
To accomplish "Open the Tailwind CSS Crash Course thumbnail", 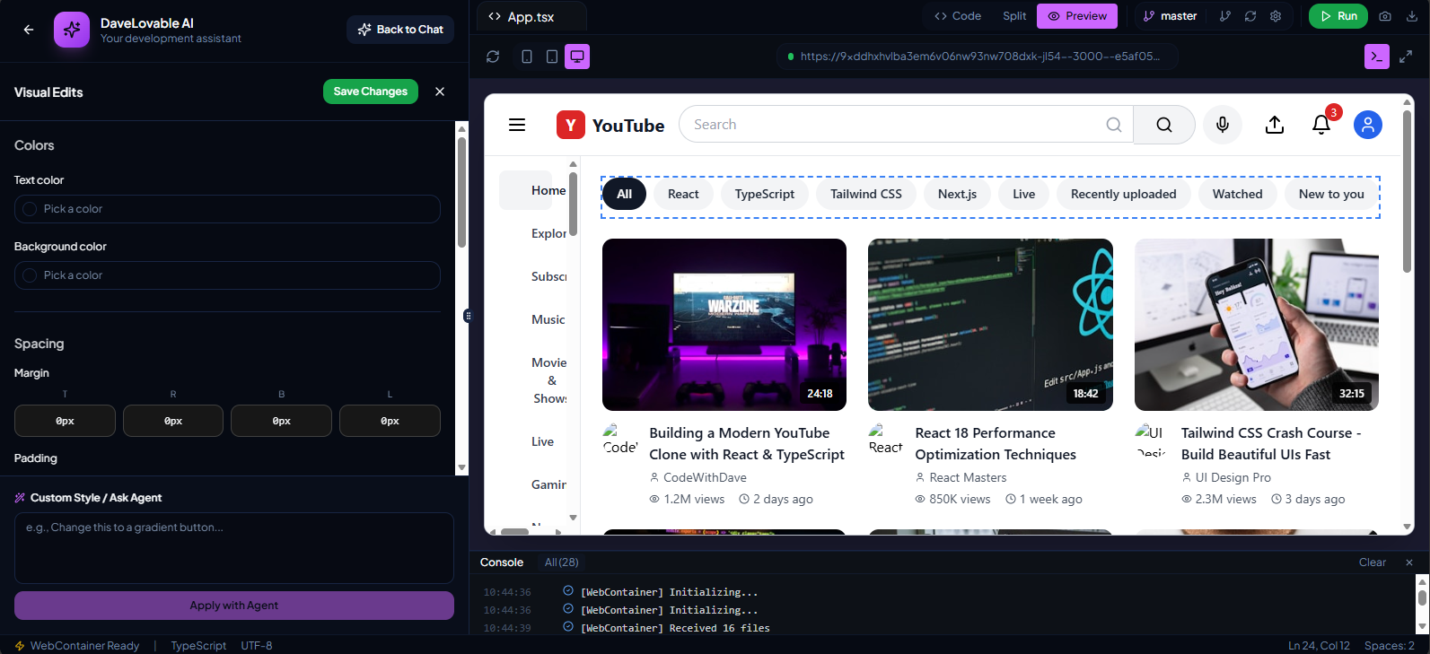I will click(x=1257, y=325).
